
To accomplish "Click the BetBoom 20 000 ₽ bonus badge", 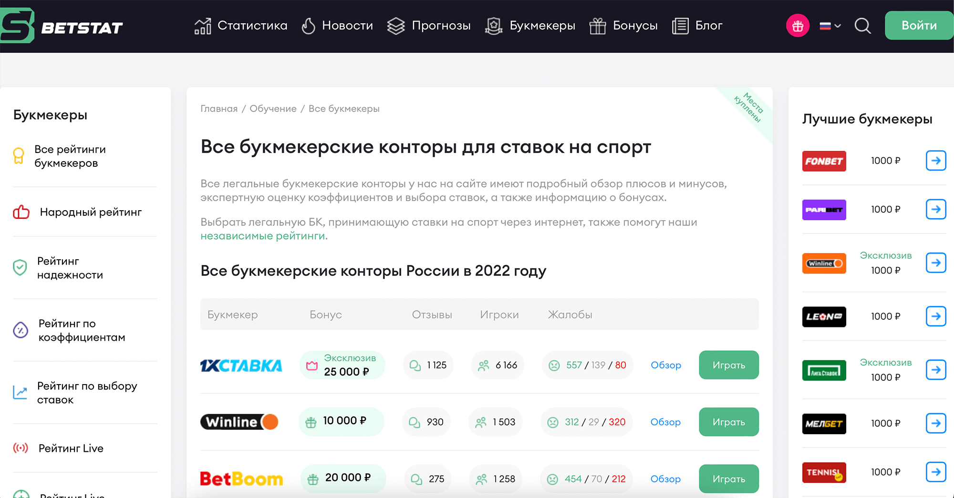I will point(343,478).
